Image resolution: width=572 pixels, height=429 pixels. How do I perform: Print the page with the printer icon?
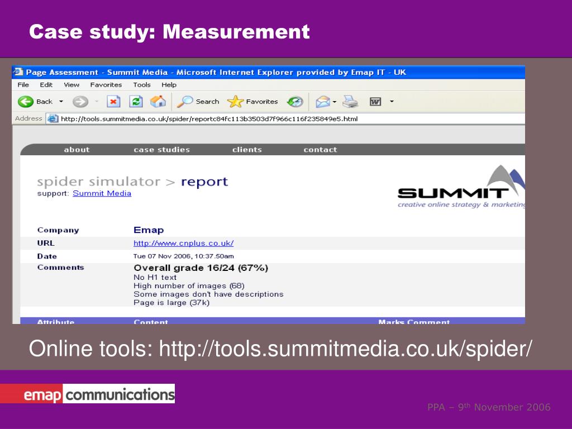click(x=350, y=102)
